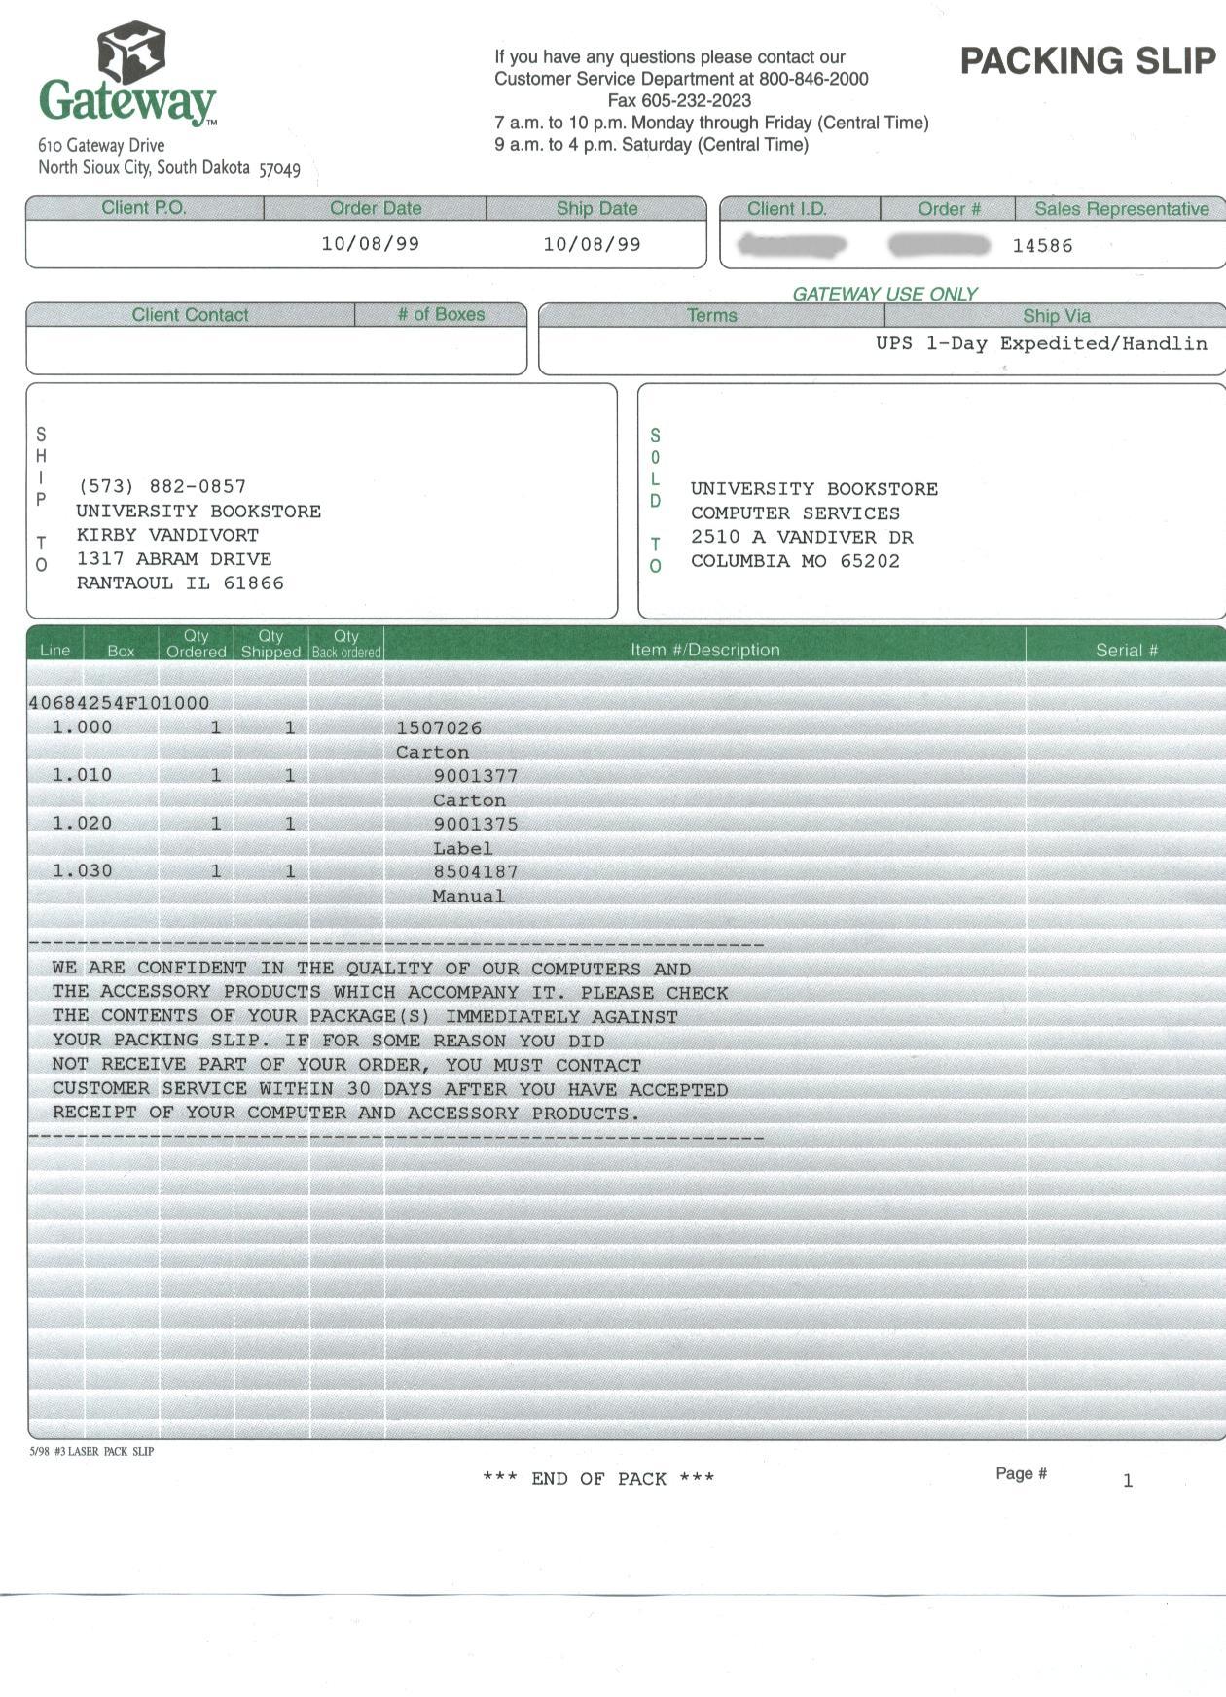Click the Client Contact header

pos(190,315)
